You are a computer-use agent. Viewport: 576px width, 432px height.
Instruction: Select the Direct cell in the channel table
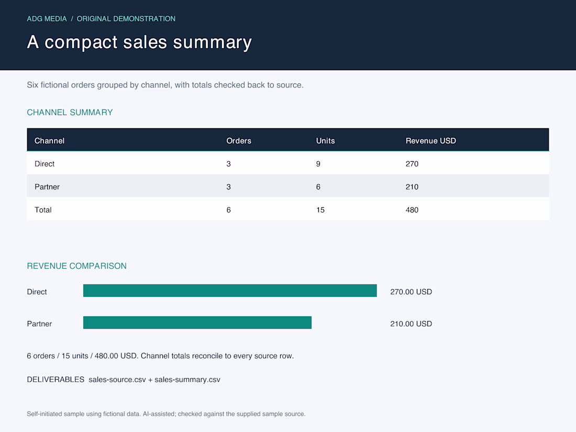click(45, 164)
